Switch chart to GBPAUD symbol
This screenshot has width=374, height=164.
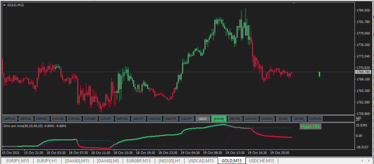point(10,118)
